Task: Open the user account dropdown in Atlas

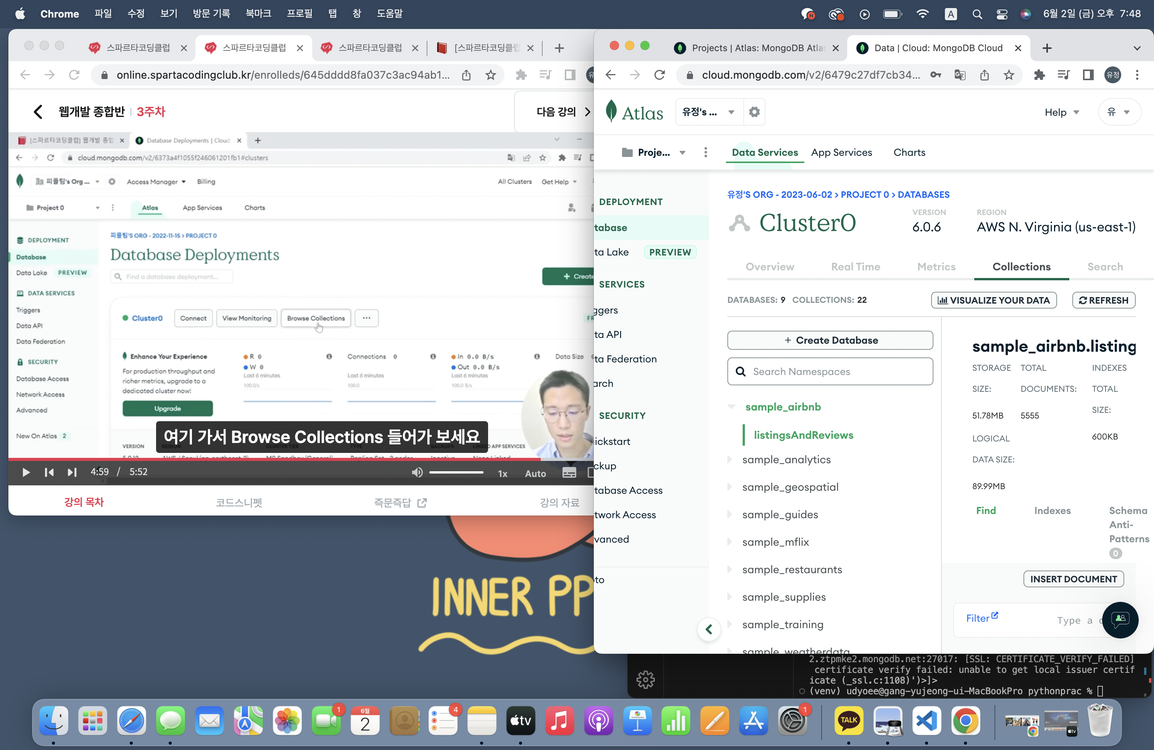Action: (1119, 112)
